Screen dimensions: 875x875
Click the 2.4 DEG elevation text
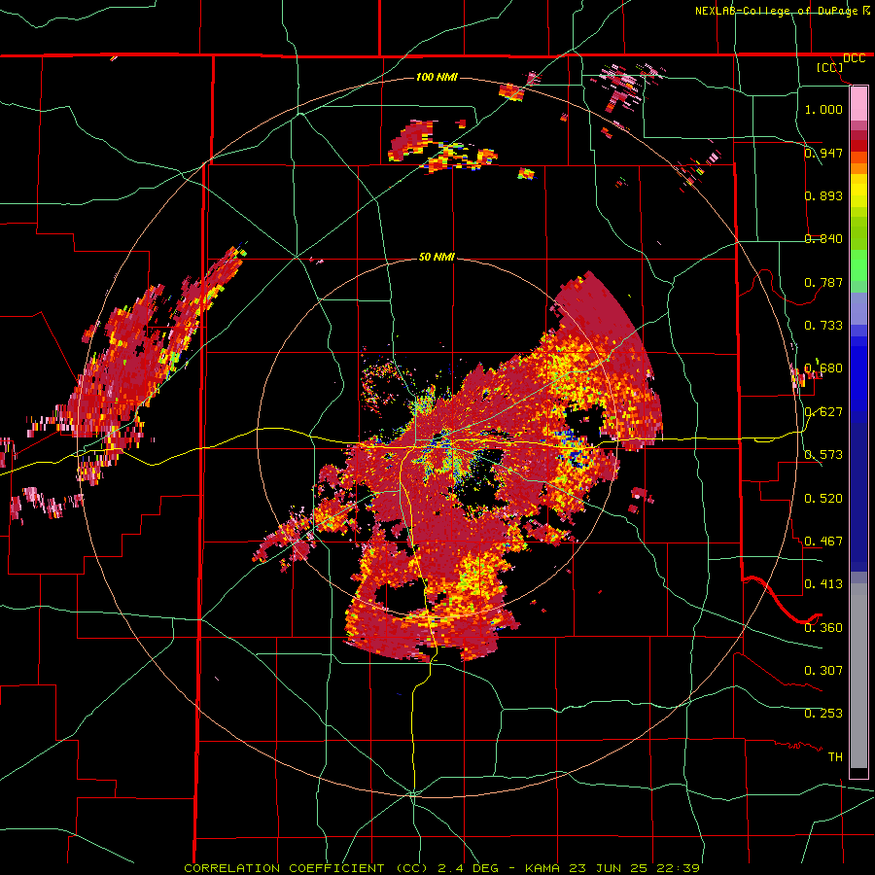coord(469,868)
